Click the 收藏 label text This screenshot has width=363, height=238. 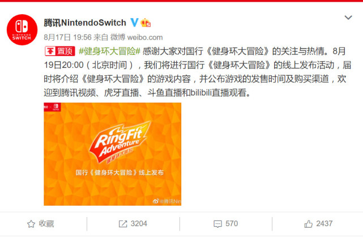click(x=46, y=224)
